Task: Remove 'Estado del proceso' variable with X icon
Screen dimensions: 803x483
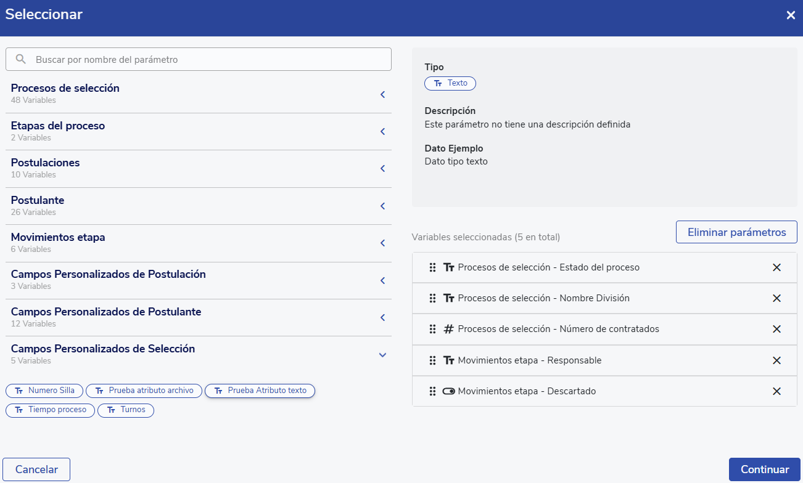Action: (x=776, y=267)
